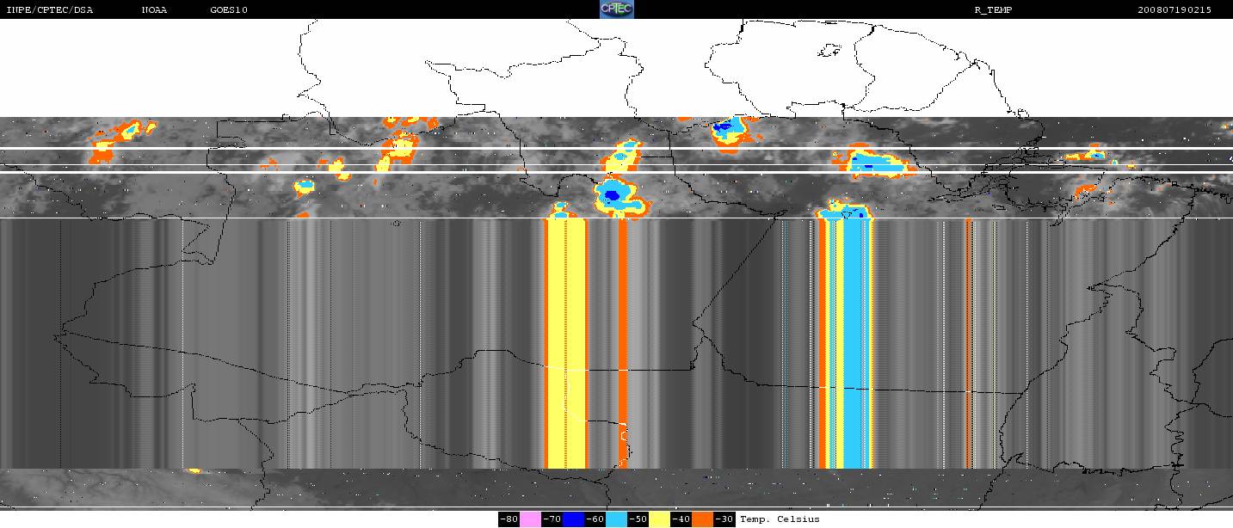Click the GOES10 satellite label
The height and width of the screenshot is (528, 1233).
click(229, 10)
